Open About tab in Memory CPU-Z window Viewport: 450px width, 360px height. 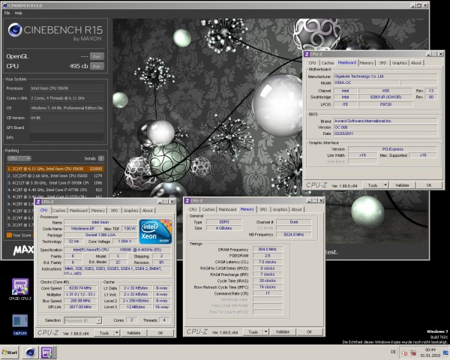tap(296, 209)
